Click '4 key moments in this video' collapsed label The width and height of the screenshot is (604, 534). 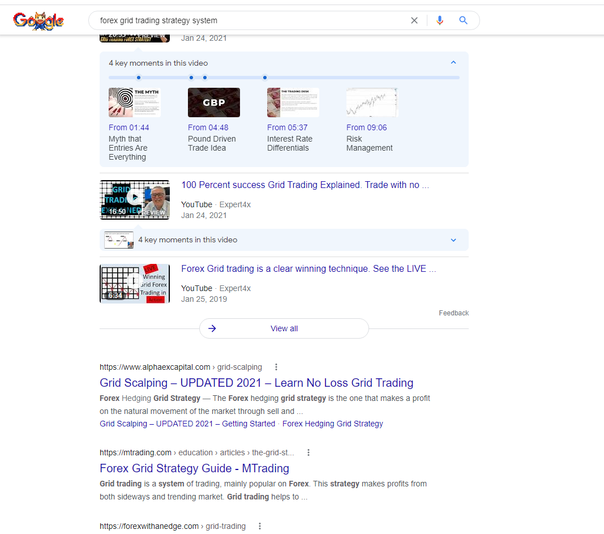point(187,240)
